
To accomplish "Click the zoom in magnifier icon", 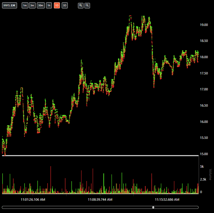I will point(81,6).
